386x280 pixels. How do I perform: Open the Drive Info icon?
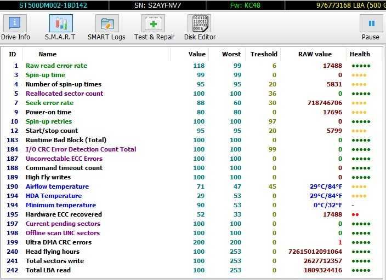click(x=15, y=23)
